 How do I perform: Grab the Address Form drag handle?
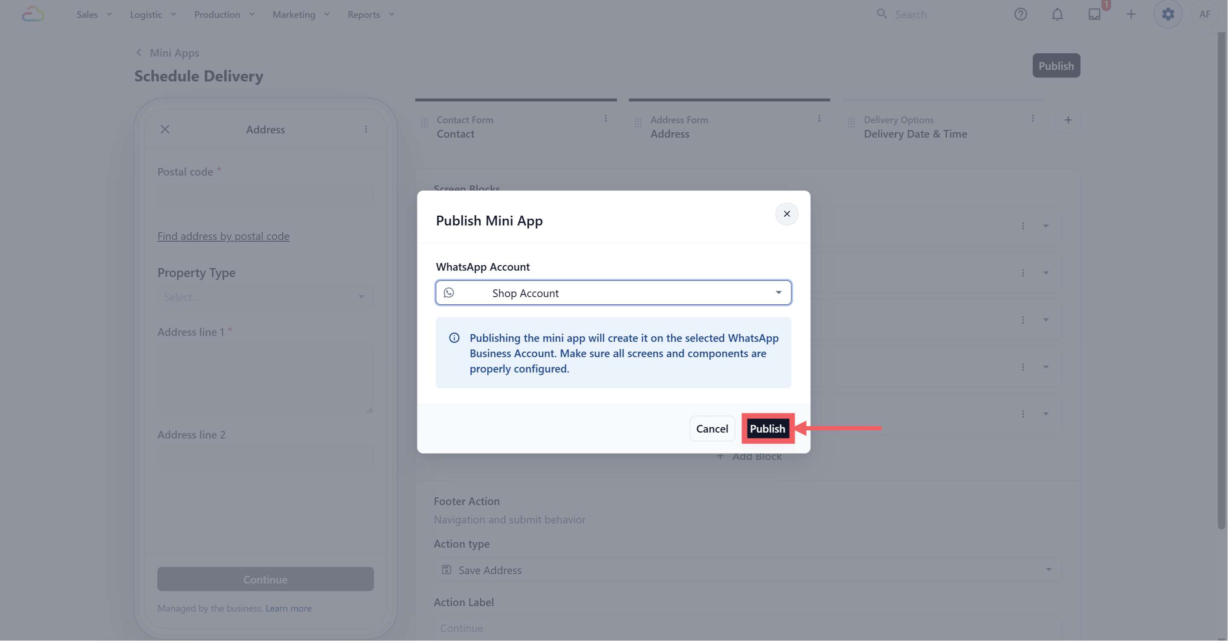(x=638, y=123)
